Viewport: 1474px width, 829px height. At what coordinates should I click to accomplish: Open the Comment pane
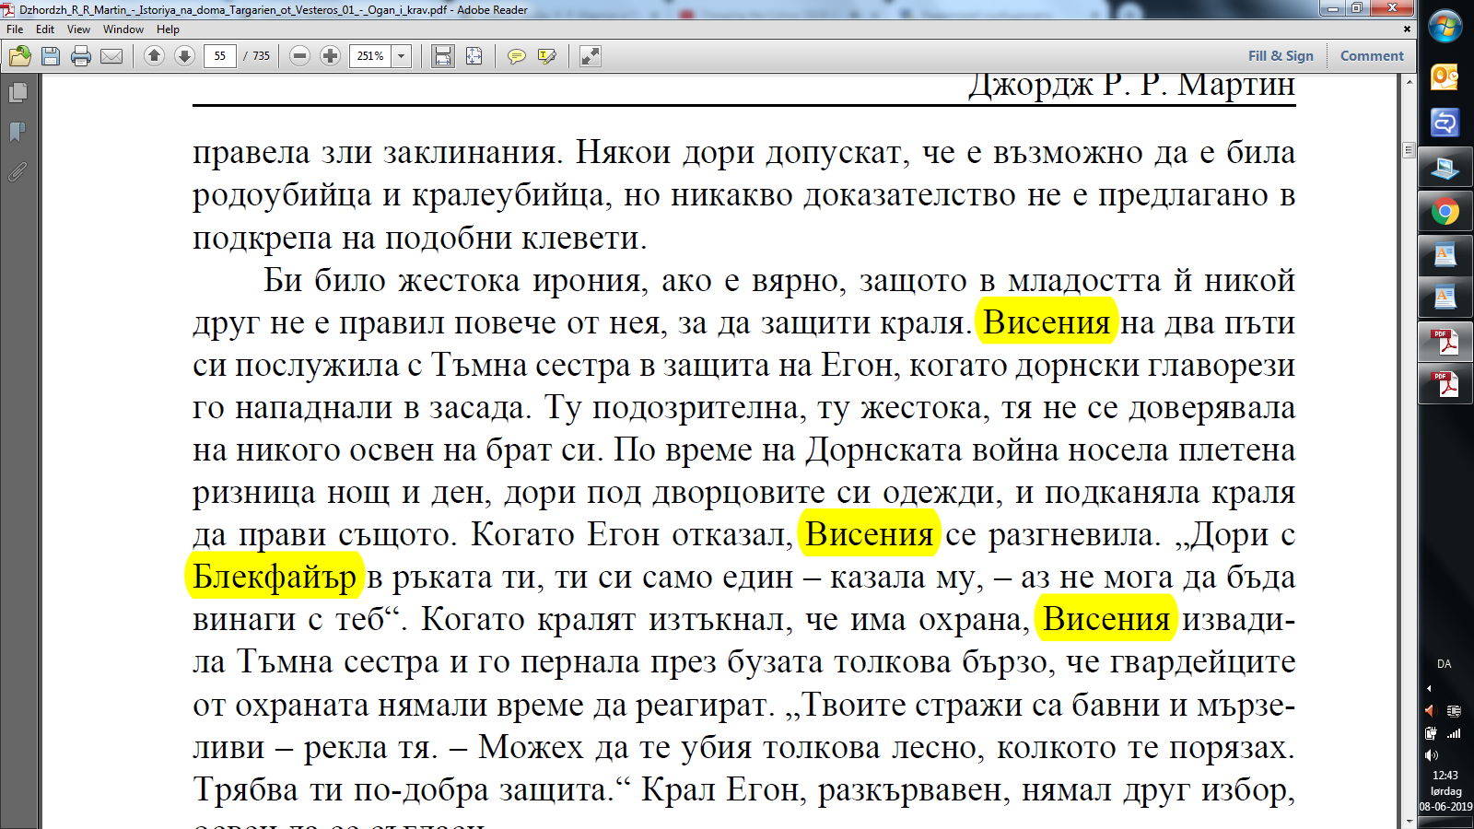(x=1372, y=55)
